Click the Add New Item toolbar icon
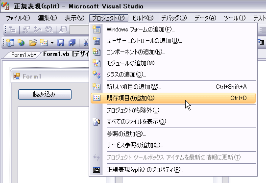This screenshot has height=183, width=266. (x=44, y=43)
